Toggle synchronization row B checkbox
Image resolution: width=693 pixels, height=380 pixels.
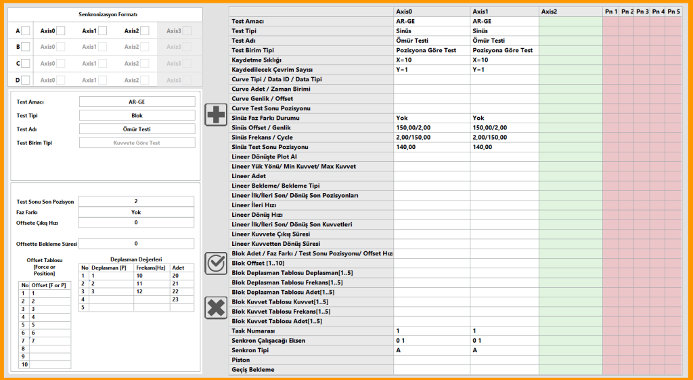25,47
